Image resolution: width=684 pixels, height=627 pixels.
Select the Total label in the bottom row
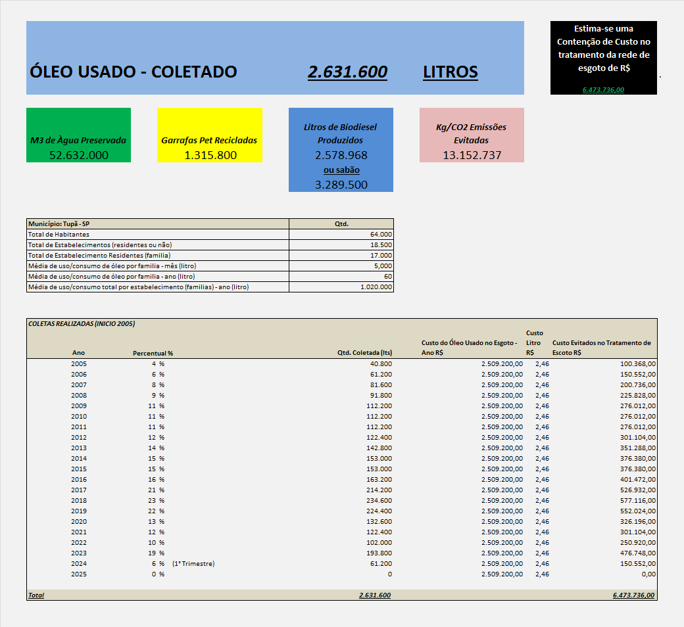(36, 595)
